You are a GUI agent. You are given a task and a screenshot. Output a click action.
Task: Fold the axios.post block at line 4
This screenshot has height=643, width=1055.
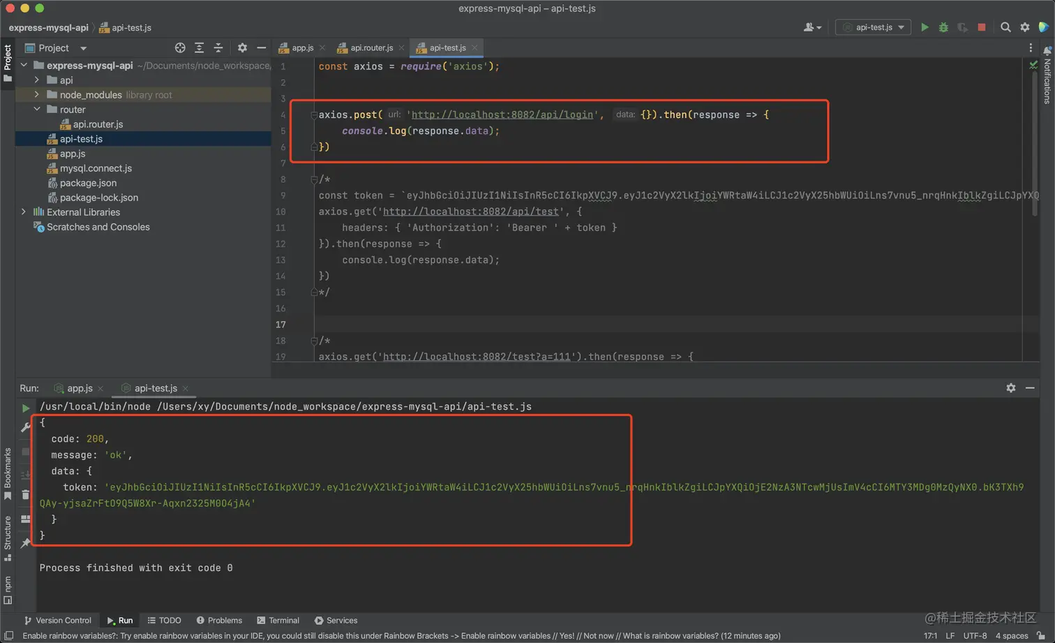point(314,114)
